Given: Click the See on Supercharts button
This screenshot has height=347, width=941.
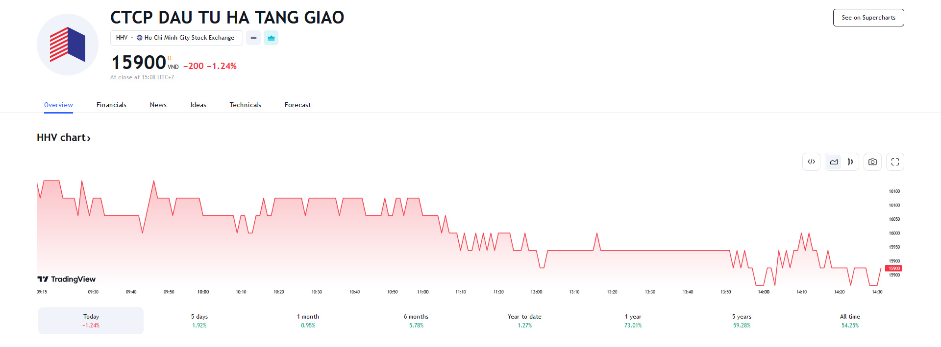Looking at the screenshot, I should [x=868, y=17].
